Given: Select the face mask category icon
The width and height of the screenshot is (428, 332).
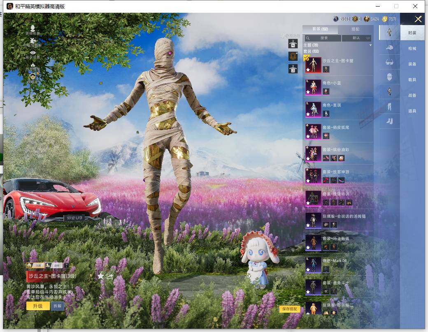Looking at the screenshot, I should coord(389,77).
